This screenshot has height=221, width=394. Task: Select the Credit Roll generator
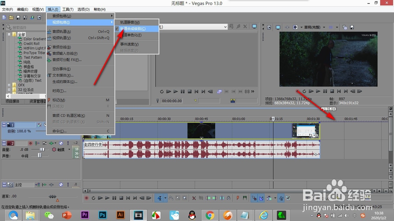(32, 43)
